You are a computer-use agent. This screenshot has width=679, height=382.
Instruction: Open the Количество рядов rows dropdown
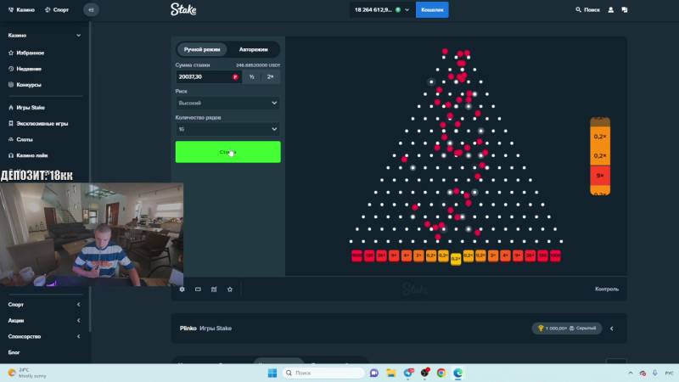tap(227, 129)
